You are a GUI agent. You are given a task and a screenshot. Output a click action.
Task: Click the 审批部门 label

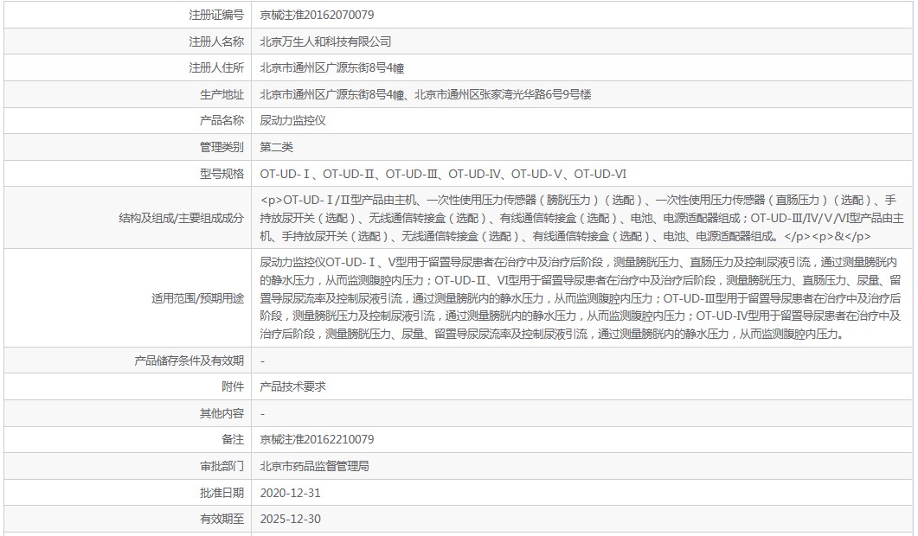(x=221, y=466)
